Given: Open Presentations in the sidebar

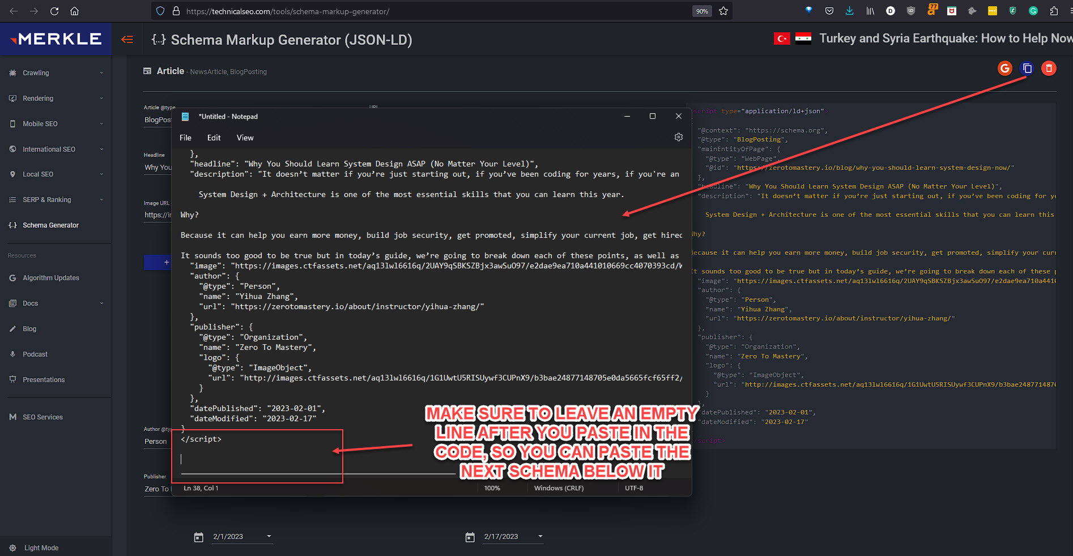Looking at the screenshot, I should [43, 379].
